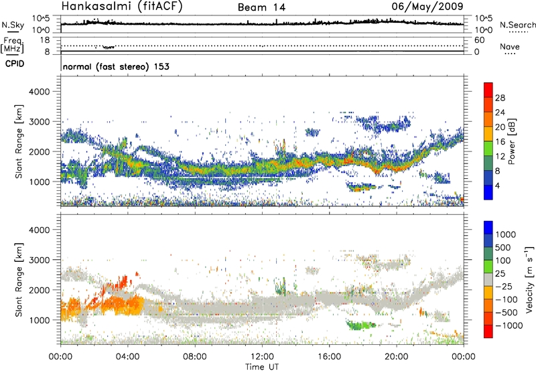
Task: Select the 18 tick on frequency axis
Action: (45, 40)
